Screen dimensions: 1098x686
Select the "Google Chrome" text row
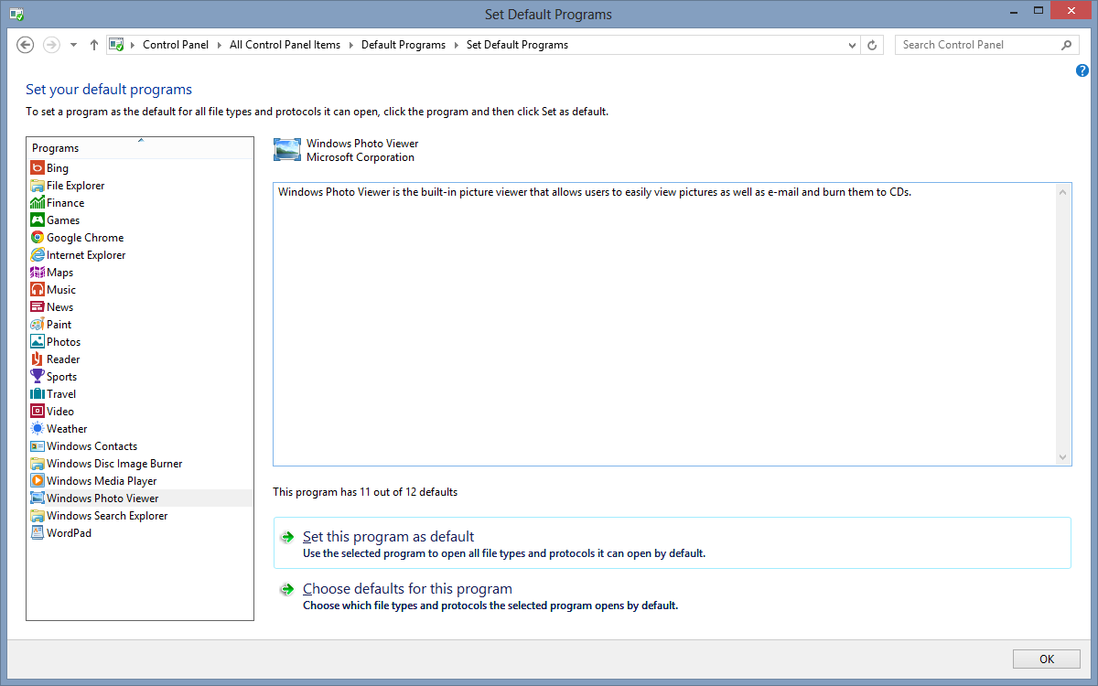pyautogui.click(x=85, y=238)
